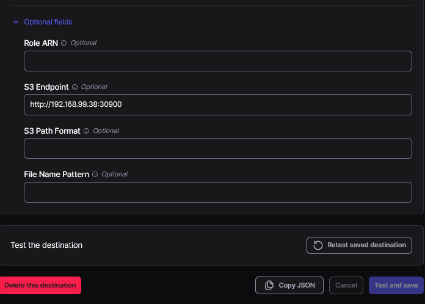This screenshot has width=425, height=304.
Task: Focus the Role ARN input field
Action: pos(217,61)
